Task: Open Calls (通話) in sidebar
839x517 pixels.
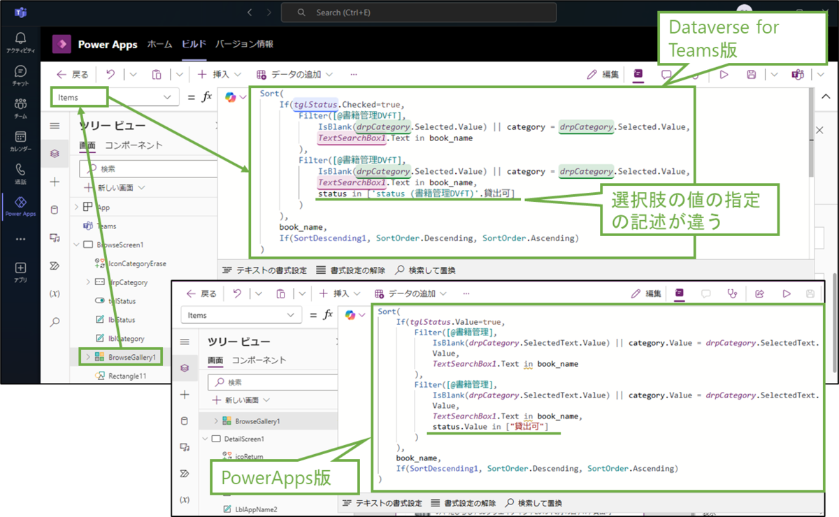Action: point(20,174)
